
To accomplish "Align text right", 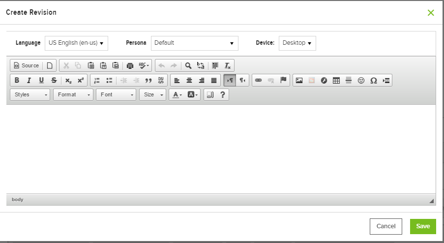I will [x=202, y=80].
